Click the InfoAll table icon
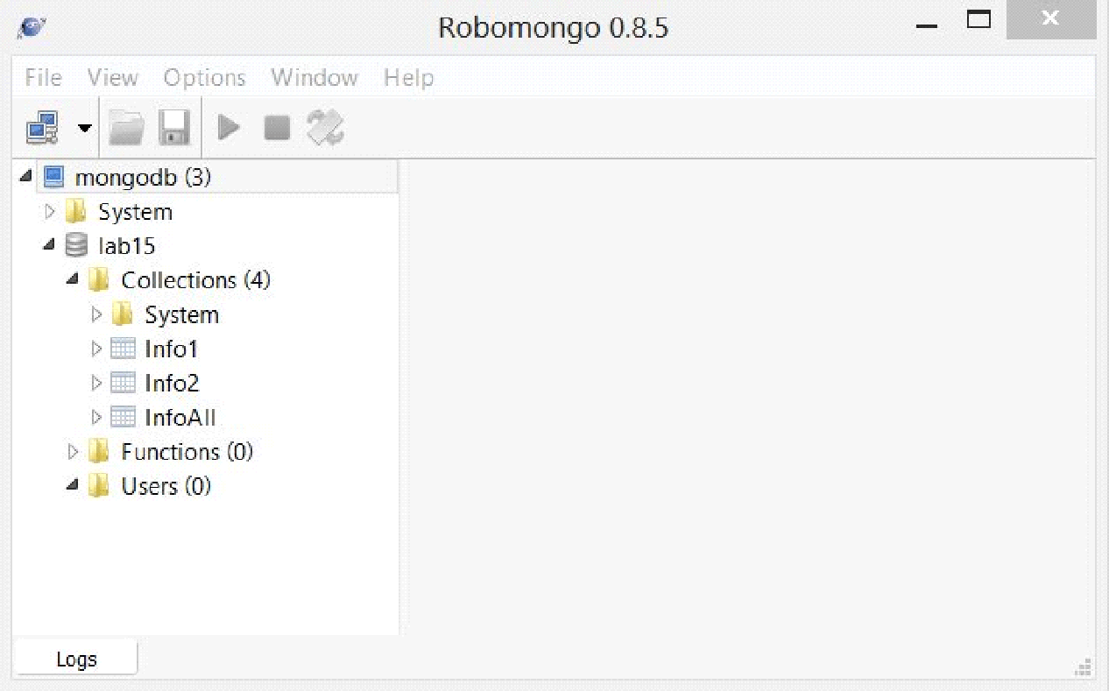Image resolution: width=1109 pixels, height=691 pixels. tap(123, 417)
